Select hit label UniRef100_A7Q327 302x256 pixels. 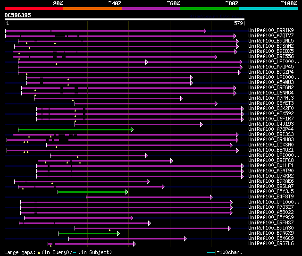tap(271, 207)
